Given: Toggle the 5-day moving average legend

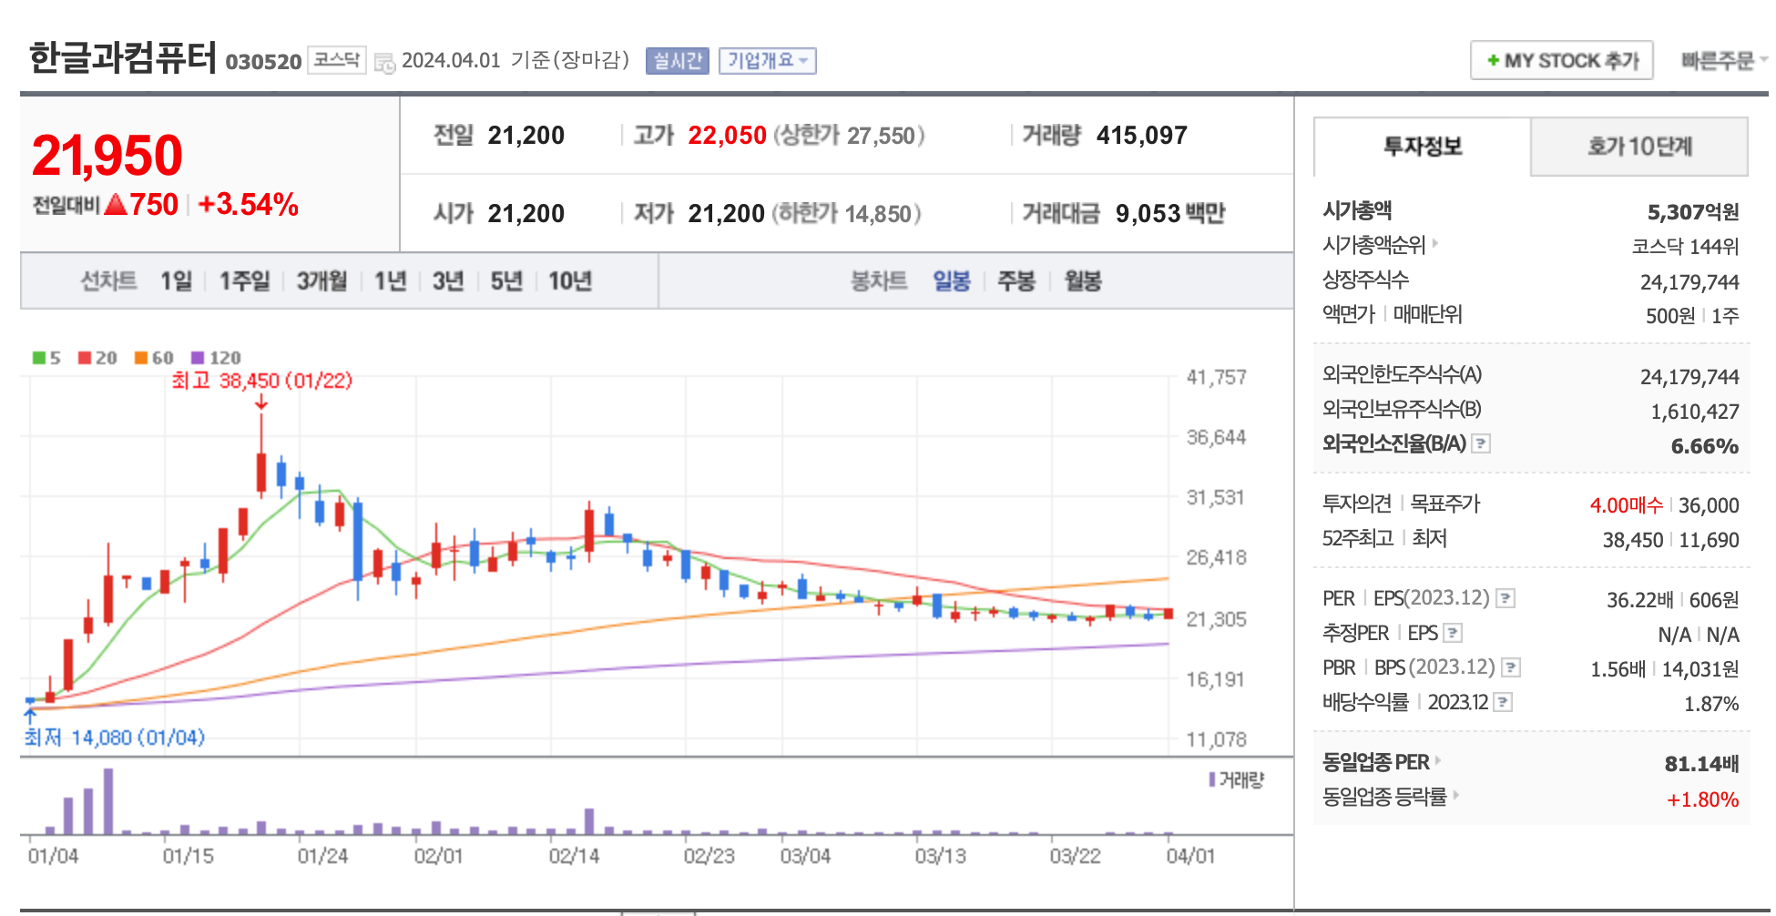Looking at the screenshot, I should (x=46, y=358).
